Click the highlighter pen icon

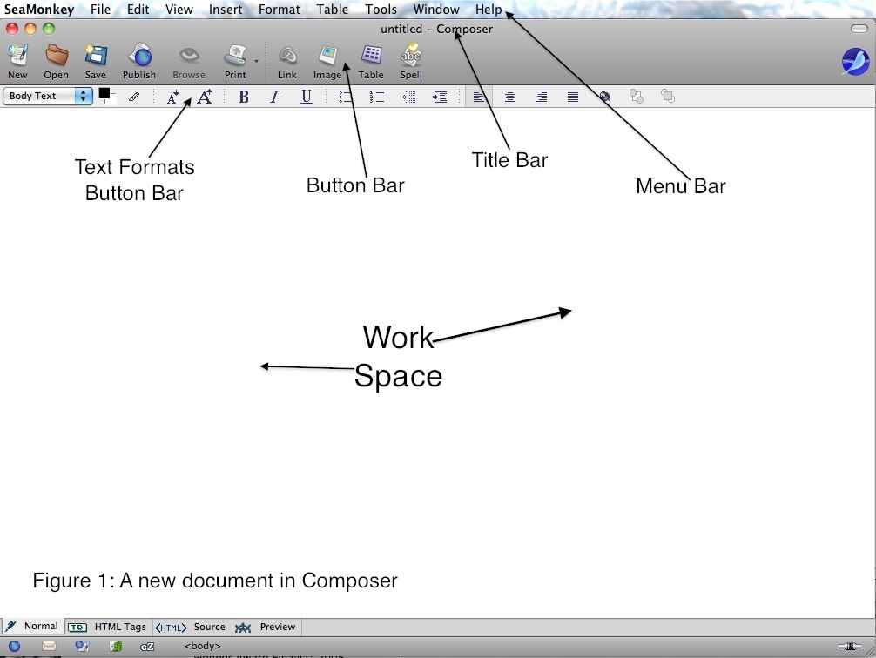coord(134,97)
